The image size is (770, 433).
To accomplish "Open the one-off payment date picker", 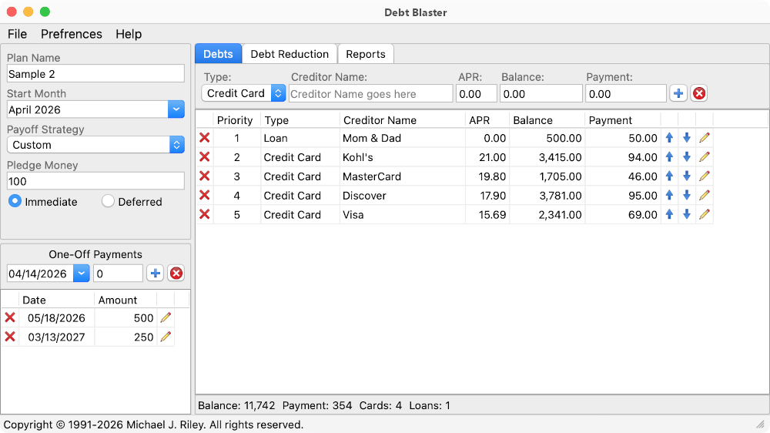I will tap(81, 273).
